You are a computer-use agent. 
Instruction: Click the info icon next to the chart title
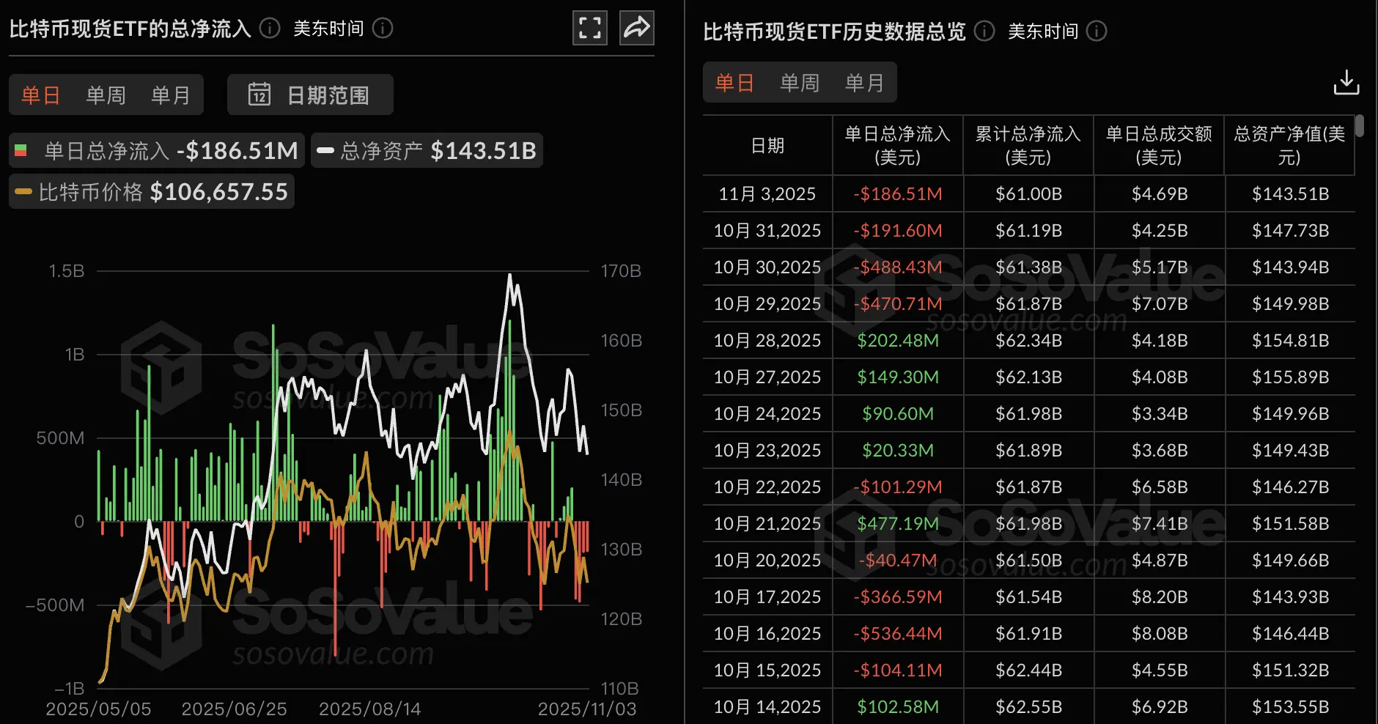(268, 29)
